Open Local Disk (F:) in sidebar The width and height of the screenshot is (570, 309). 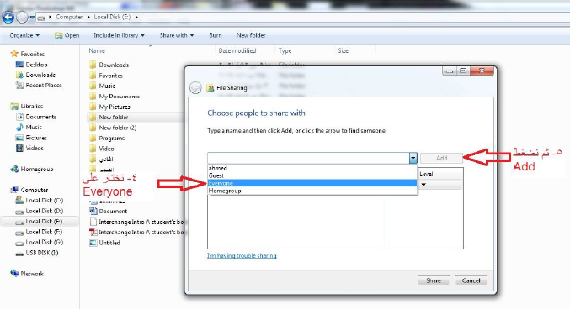[x=39, y=232]
